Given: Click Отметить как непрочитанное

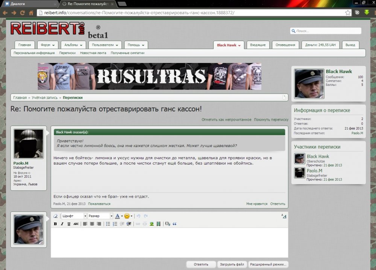Looking at the screenshot, I should pos(226,120).
